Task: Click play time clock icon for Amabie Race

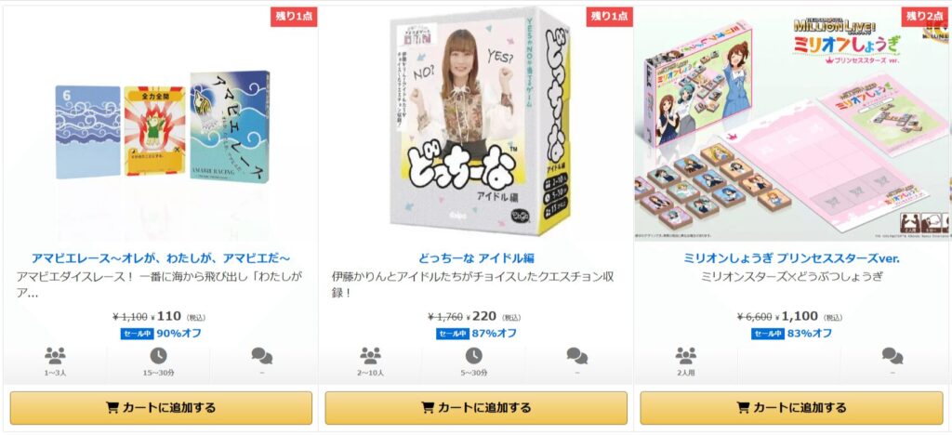Action: [x=158, y=355]
